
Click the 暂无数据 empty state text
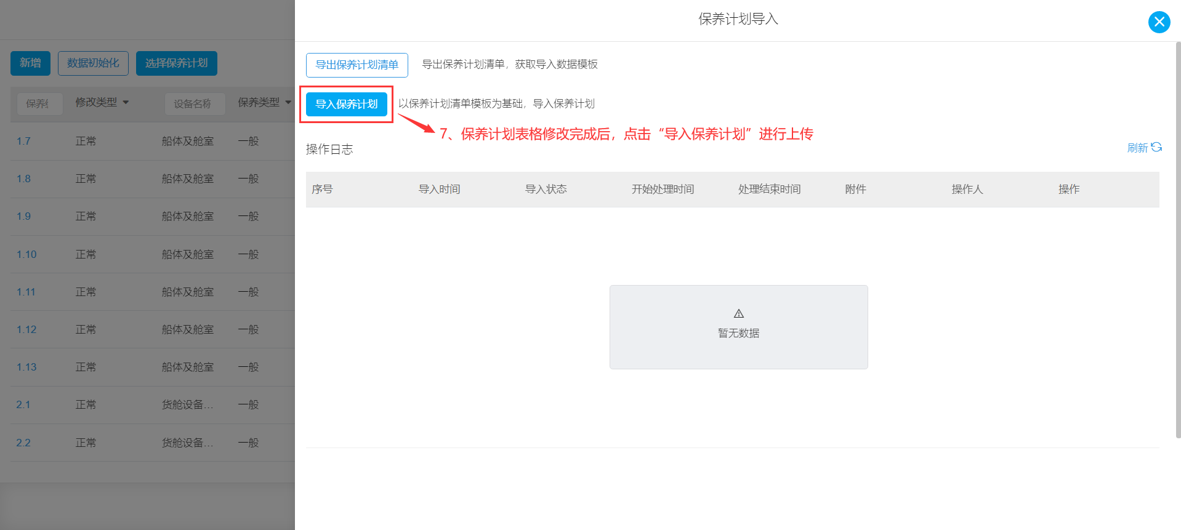tap(739, 334)
